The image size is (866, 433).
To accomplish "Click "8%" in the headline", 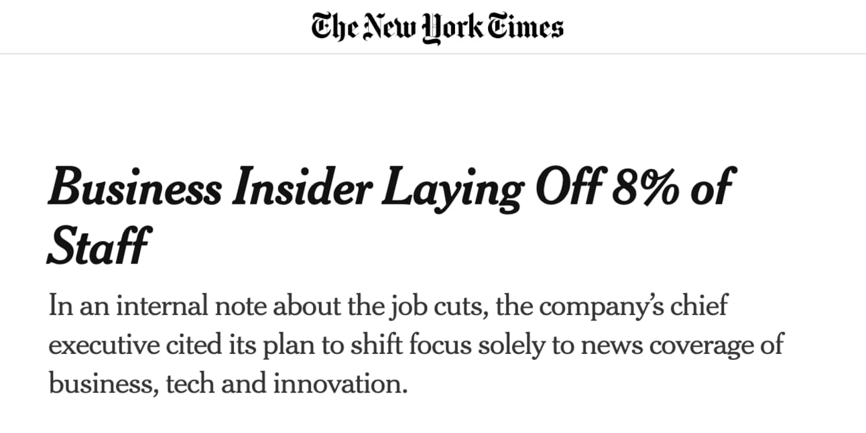I will (648, 188).
